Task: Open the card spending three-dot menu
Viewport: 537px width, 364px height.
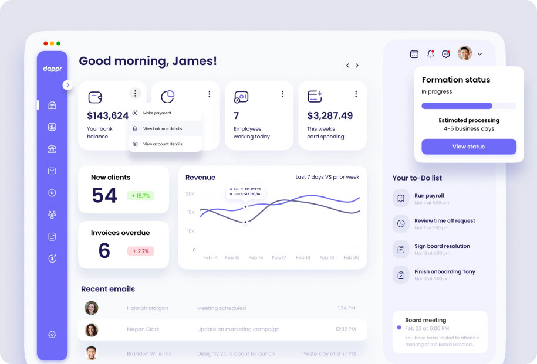Action: coord(356,94)
